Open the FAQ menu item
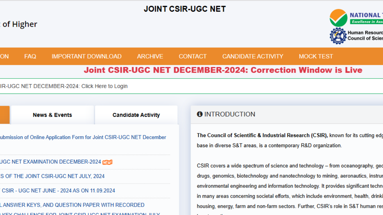This screenshot has height=215, width=383. (x=30, y=56)
